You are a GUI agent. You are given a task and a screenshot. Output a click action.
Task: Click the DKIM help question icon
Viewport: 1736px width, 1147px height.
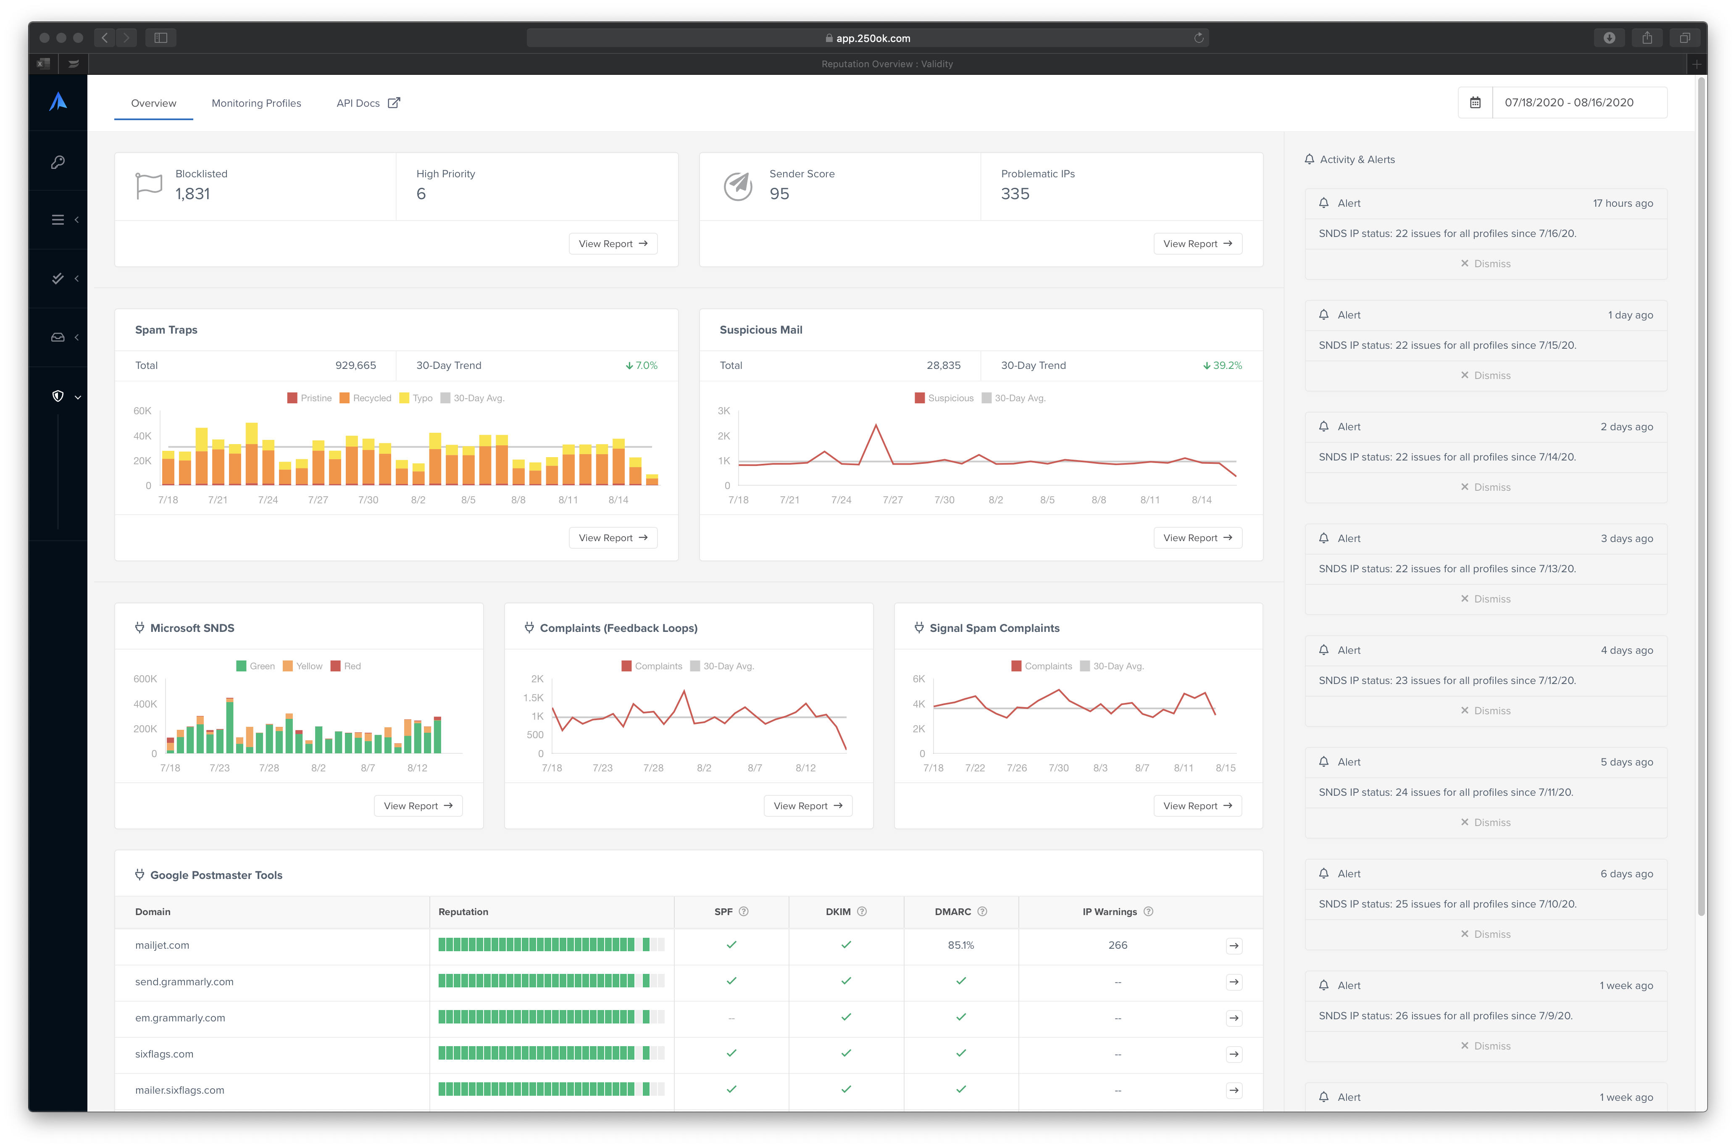coord(861,911)
